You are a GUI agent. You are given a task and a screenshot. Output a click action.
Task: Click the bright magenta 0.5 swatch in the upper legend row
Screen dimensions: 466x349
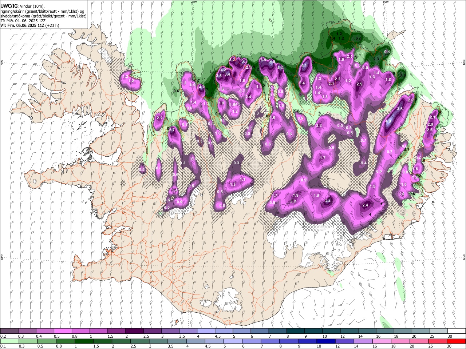pos(63,331)
